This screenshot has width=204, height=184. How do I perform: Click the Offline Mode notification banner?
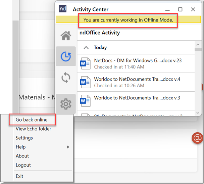click(128, 20)
